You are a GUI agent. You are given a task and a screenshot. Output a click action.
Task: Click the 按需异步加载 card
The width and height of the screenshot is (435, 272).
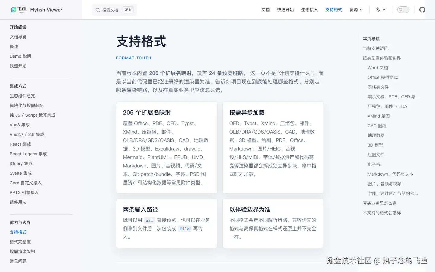coord(273,147)
